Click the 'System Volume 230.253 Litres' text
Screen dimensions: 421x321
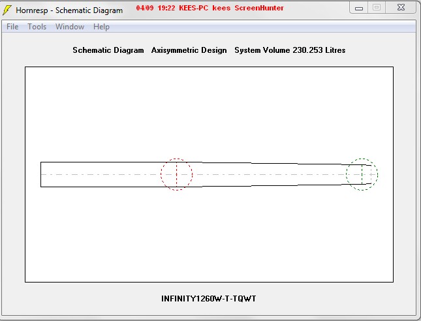click(x=290, y=50)
